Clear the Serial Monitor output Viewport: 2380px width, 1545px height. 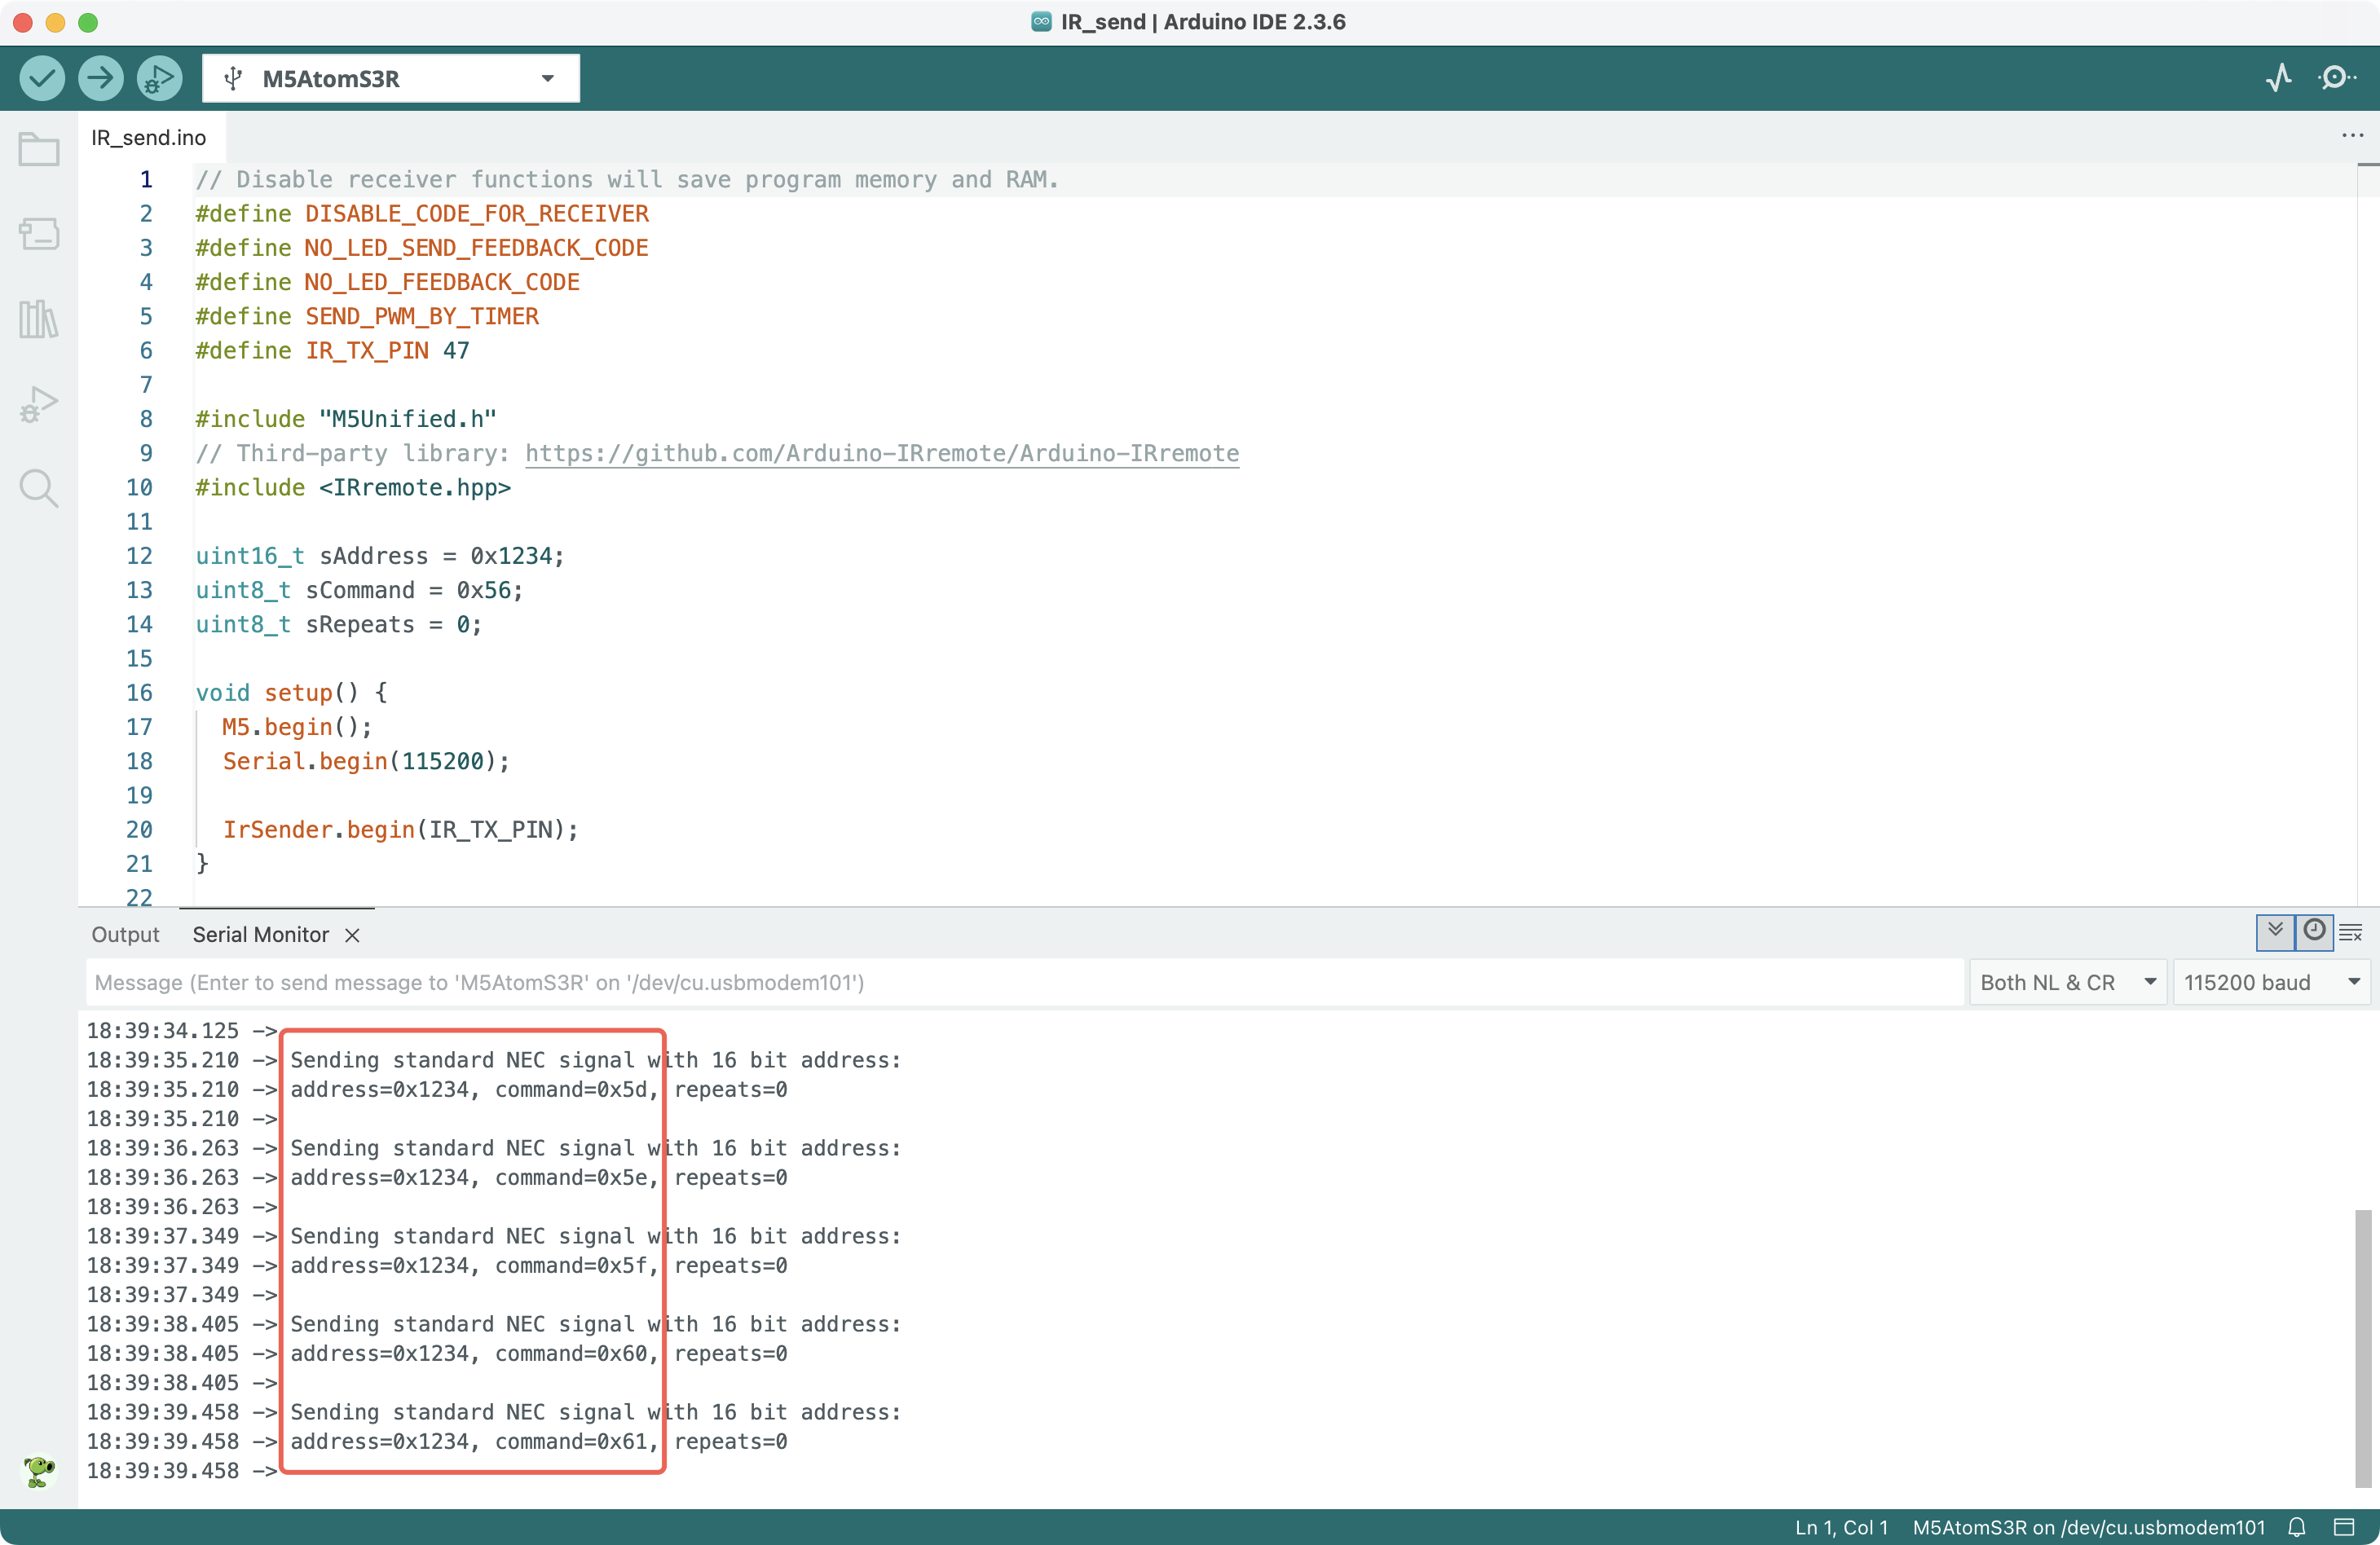pos(2351,932)
